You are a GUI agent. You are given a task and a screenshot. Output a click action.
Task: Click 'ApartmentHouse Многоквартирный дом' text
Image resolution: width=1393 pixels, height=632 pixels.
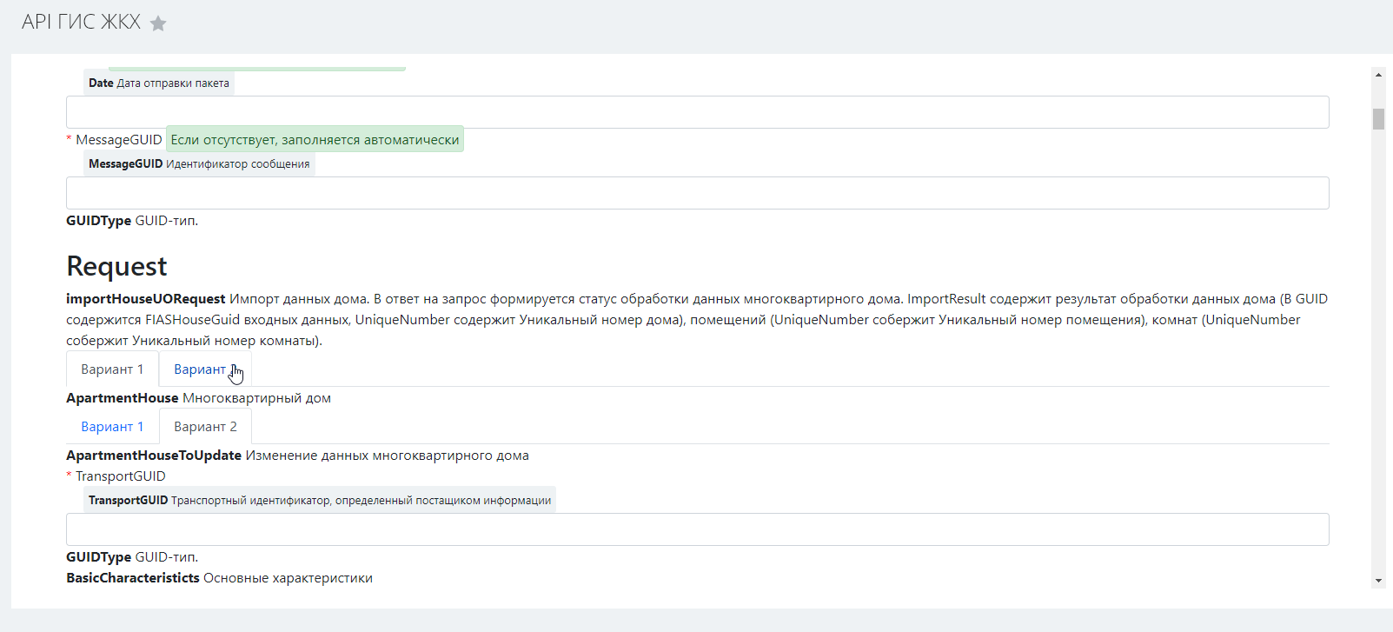click(x=198, y=398)
